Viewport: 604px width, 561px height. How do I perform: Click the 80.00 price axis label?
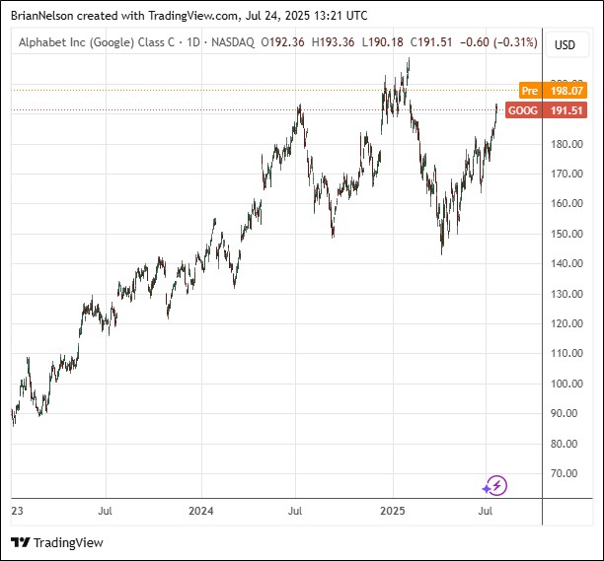(x=564, y=444)
